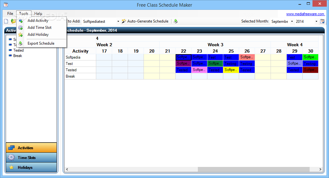
Task: Click the new schedule blank page icon
Action: (x=6, y=21)
